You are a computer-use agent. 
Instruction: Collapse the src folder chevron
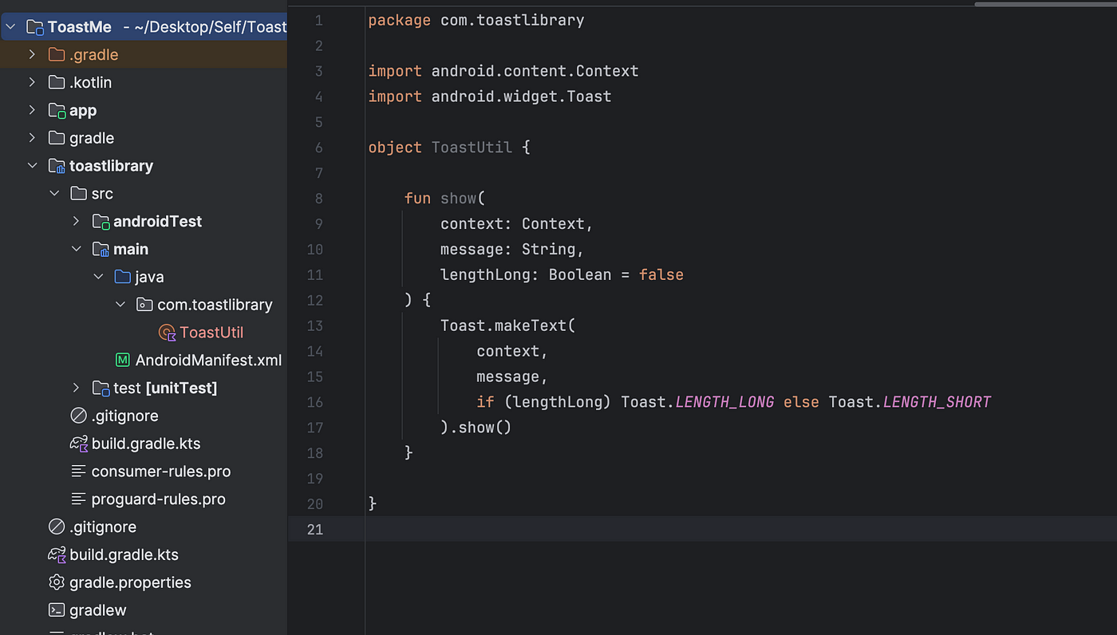[54, 194]
